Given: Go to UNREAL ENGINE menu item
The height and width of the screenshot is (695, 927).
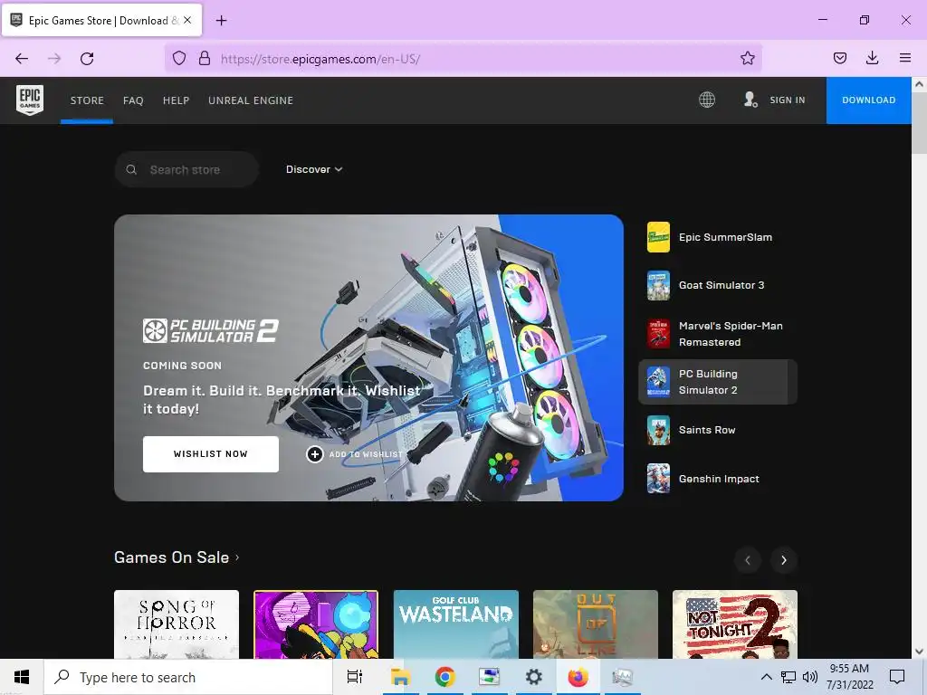Looking at the screenshot, I should point(251,100).
